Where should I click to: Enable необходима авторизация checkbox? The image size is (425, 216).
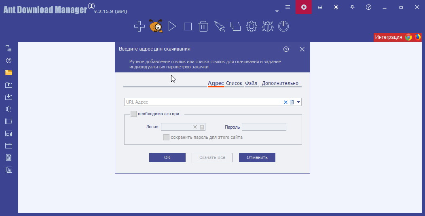click(x=133, y=114)
